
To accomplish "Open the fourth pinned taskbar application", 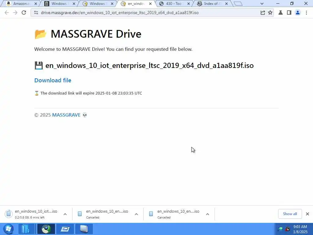I will pos(84,229).
